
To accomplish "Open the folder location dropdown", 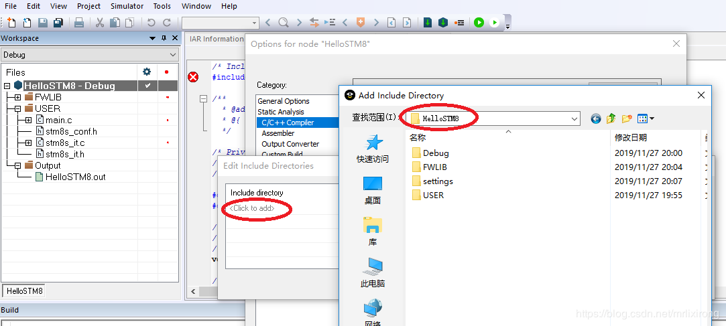I will pos(574,119).
